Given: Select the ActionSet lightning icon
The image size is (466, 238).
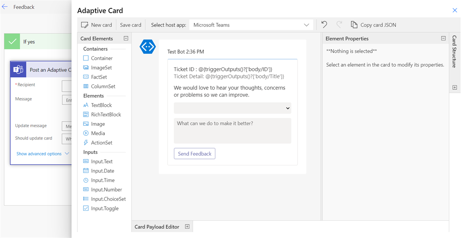Looking at the screenshot, I should point(86,143).
